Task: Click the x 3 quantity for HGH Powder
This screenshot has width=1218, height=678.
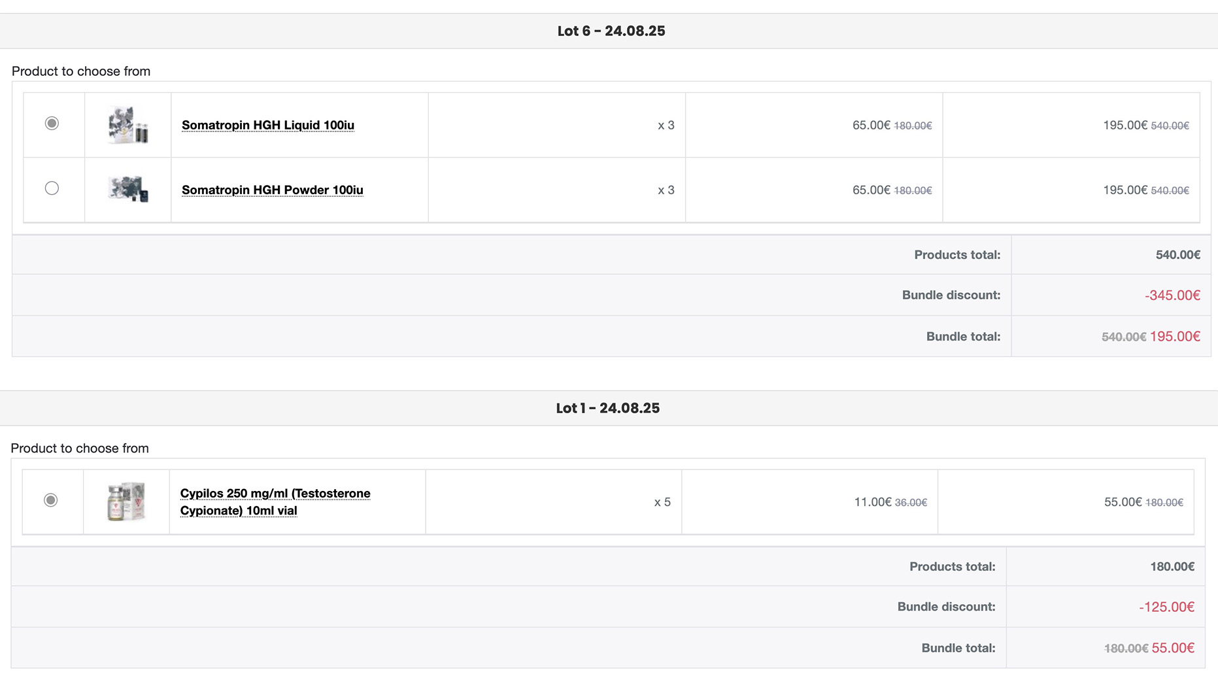Action: click(666, 190)
